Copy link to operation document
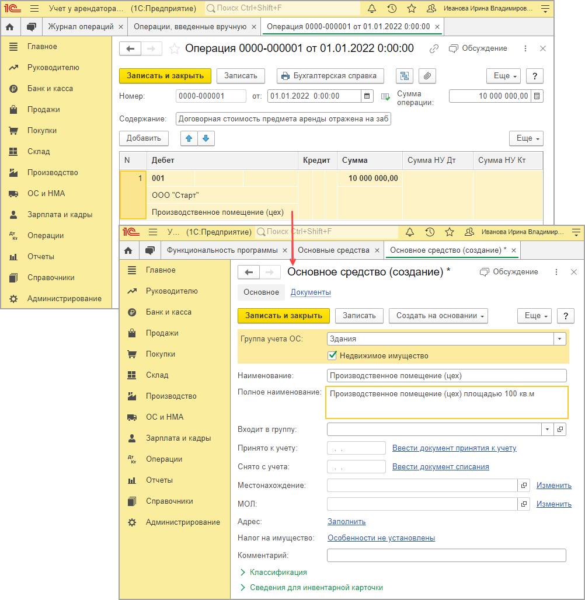This screenshot has height=600, width=585. [x=434, y=48]
